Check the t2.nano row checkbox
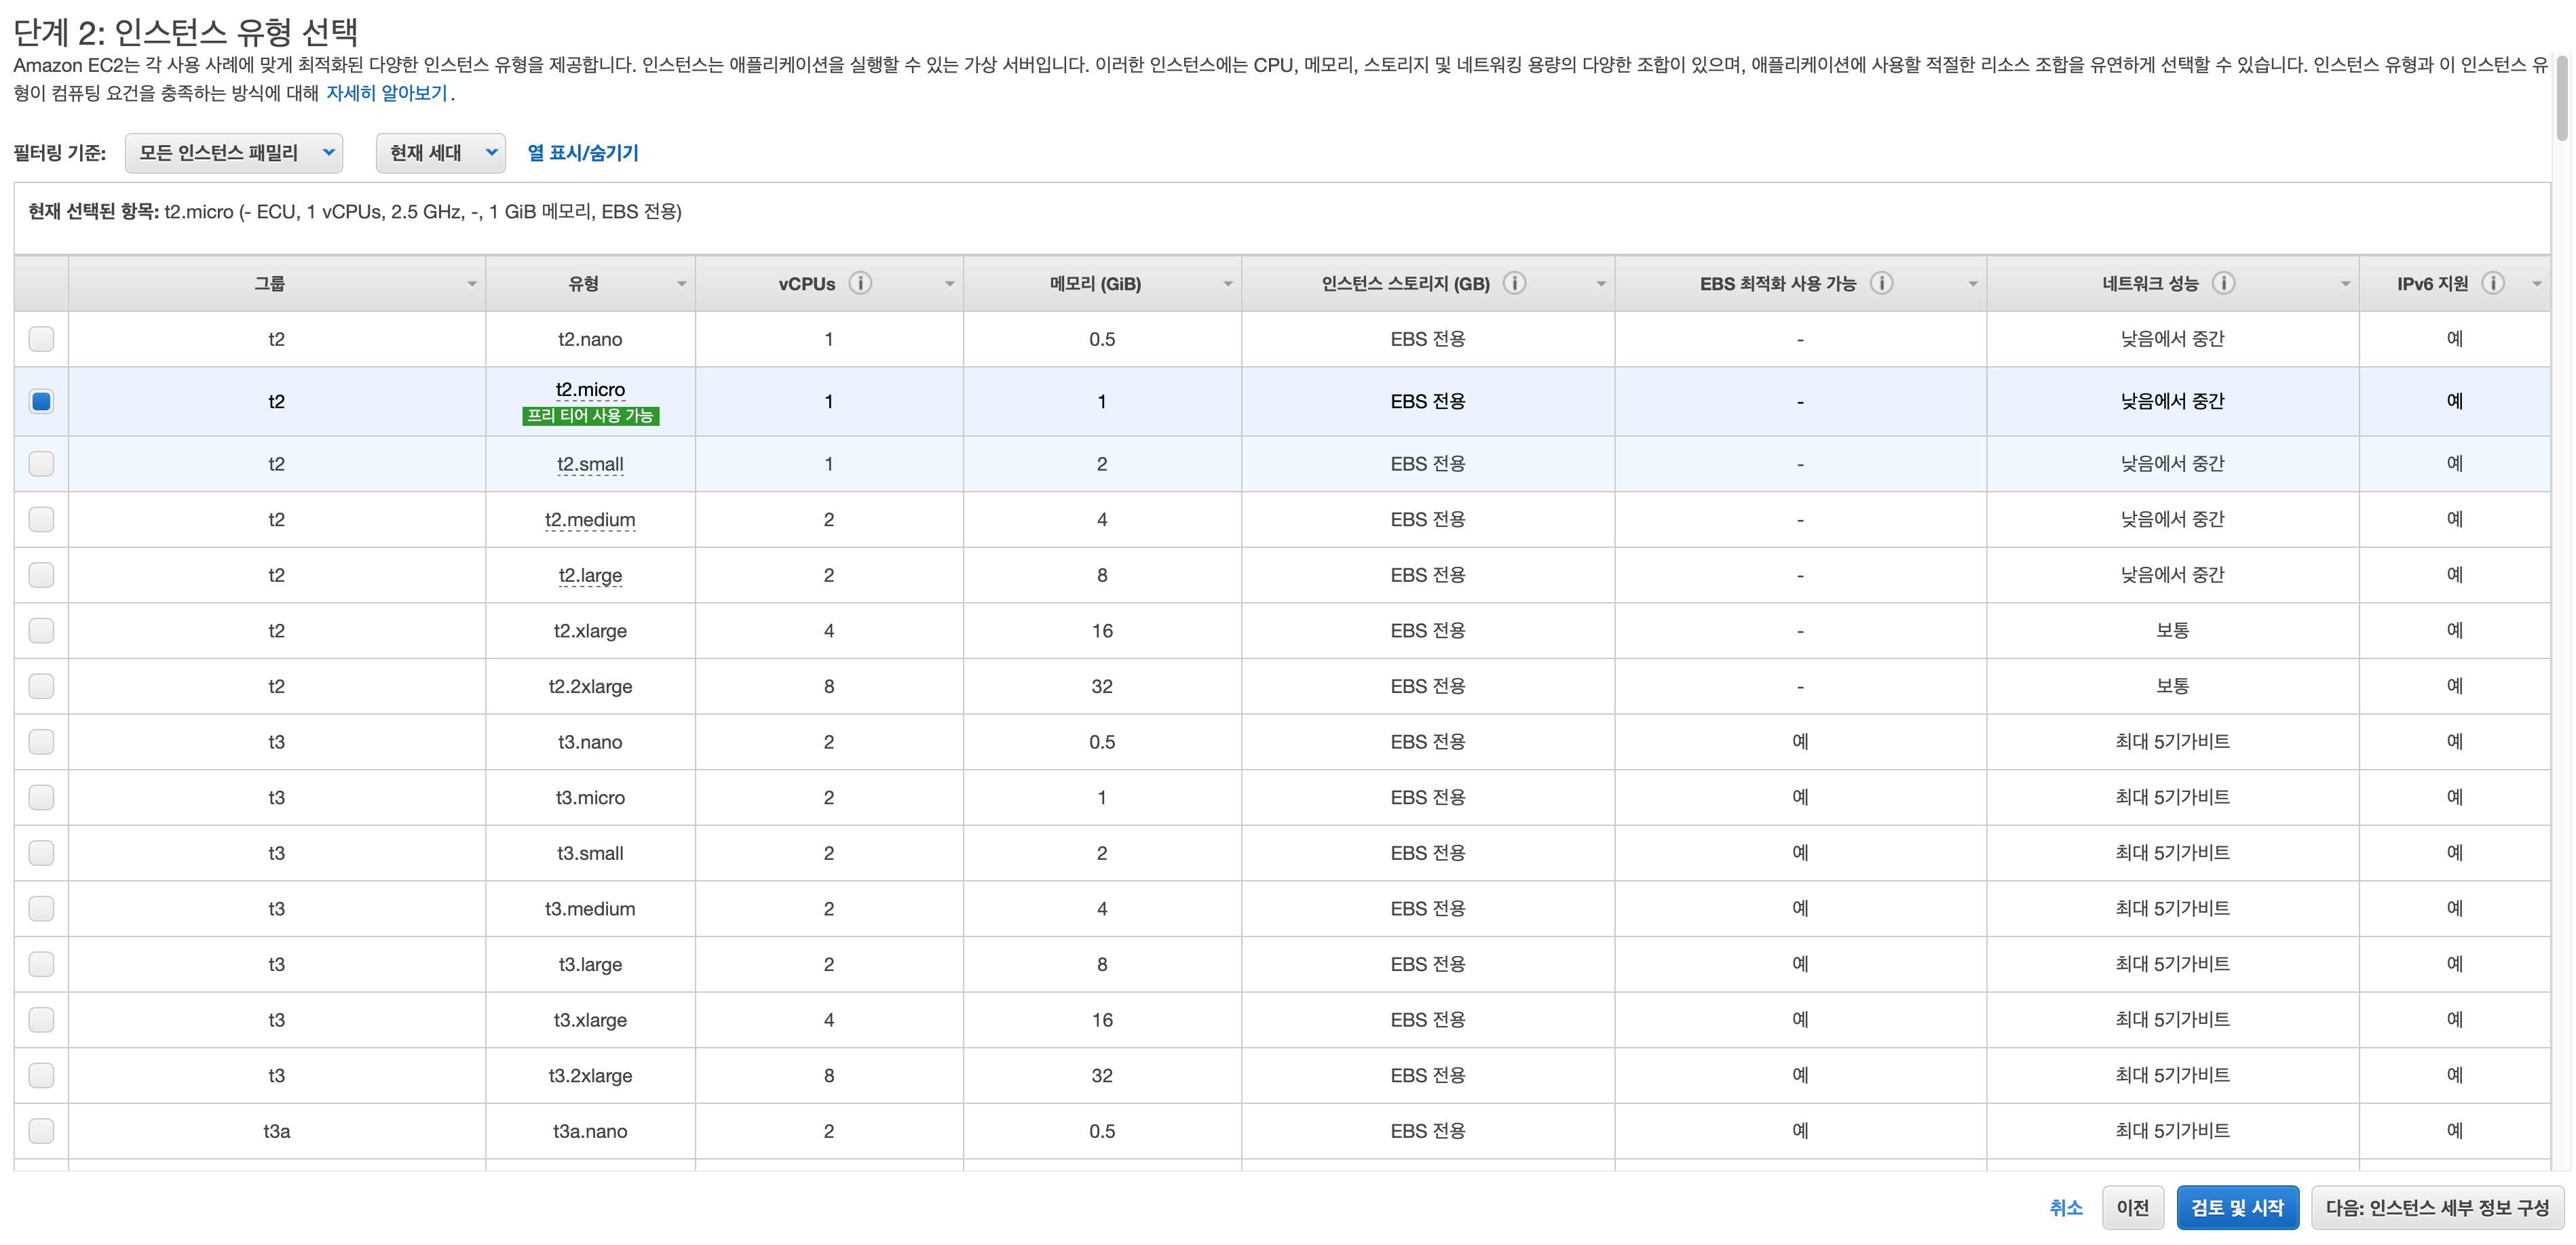 [x=41, y=339]
